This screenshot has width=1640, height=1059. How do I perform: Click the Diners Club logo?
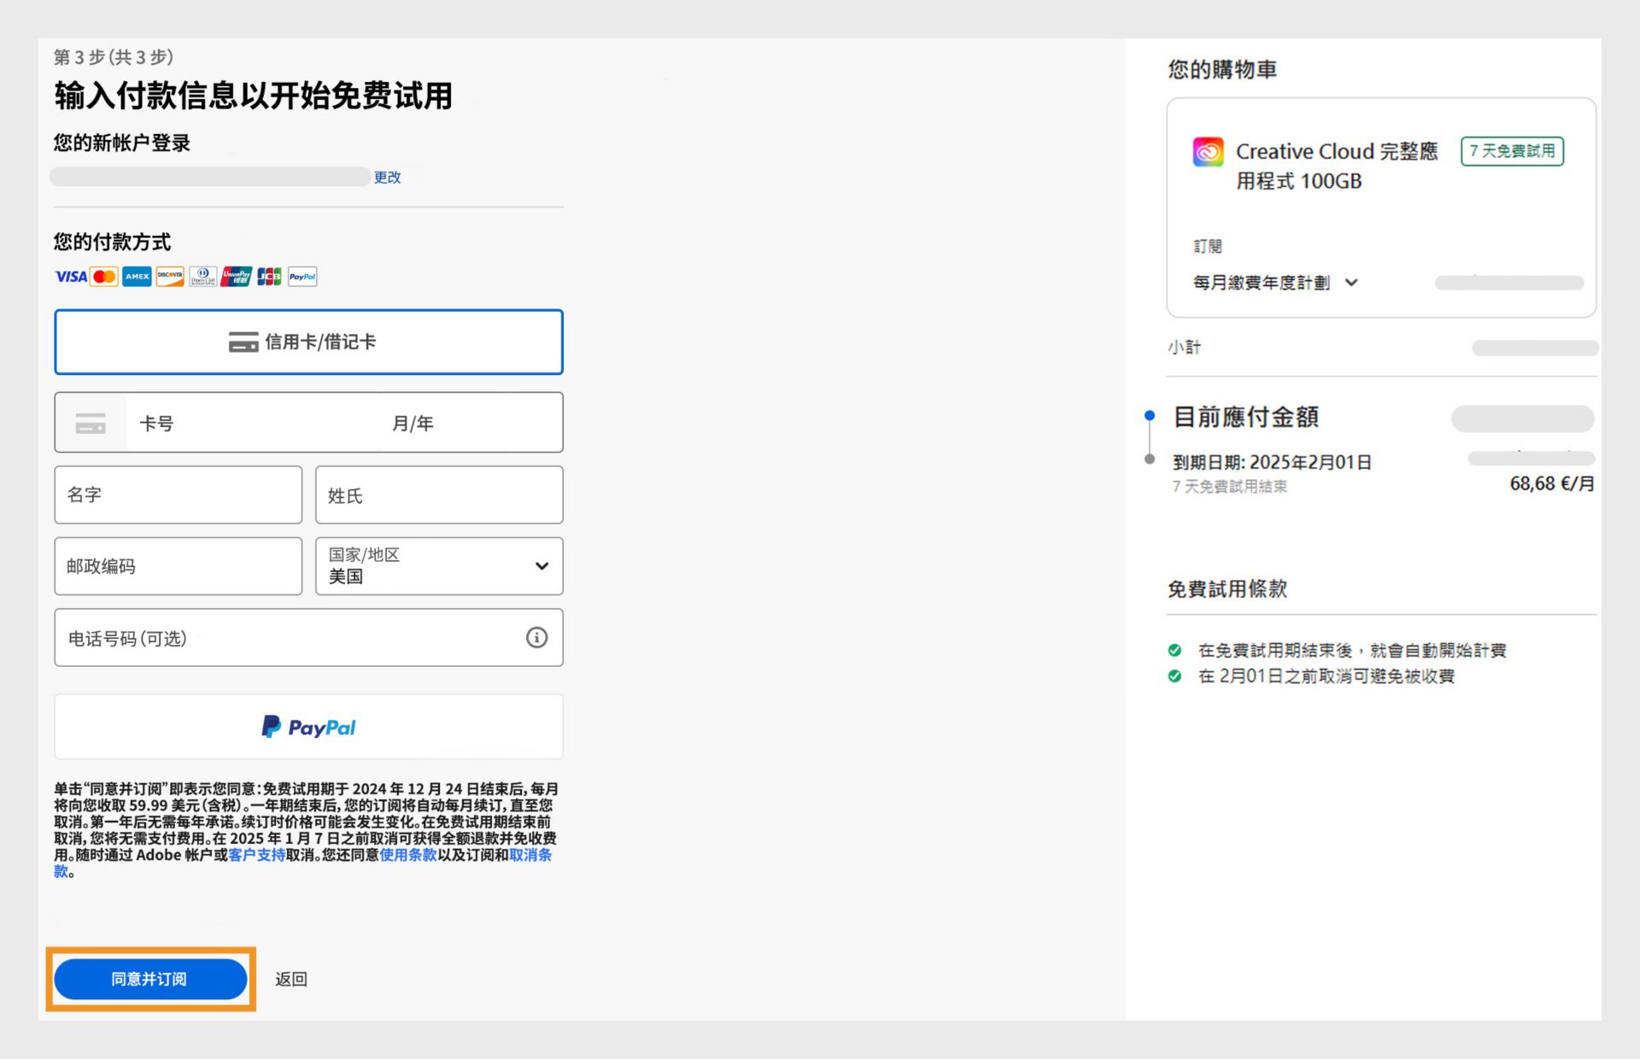pyautogui.click(x=202, y=277)
